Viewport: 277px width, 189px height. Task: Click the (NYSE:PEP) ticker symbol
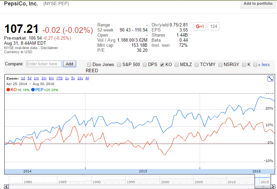[x=56, y=3]
